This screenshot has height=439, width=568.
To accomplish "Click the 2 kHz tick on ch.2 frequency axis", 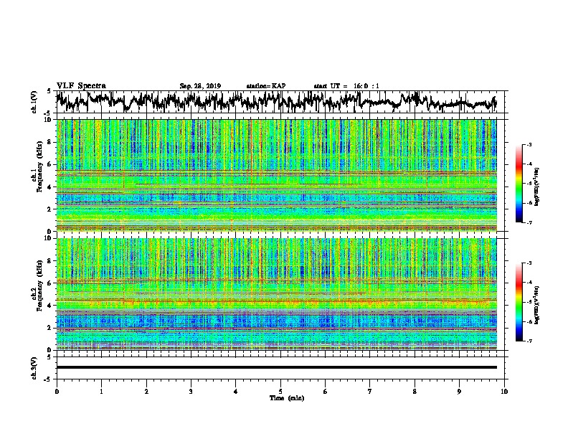I will click(49, 327).
